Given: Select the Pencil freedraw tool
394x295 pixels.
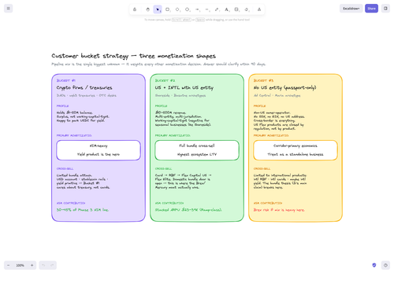Looking at the screenshot, I should coord(217,9).
